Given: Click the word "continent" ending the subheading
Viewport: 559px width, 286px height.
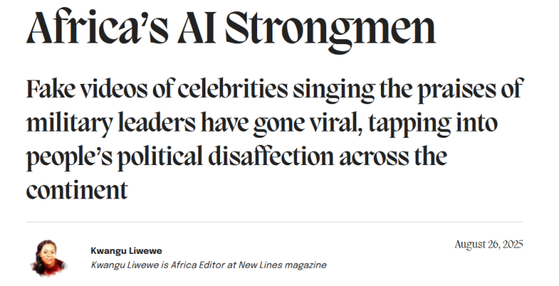Looking at the screenshot, I should [77, 189].
